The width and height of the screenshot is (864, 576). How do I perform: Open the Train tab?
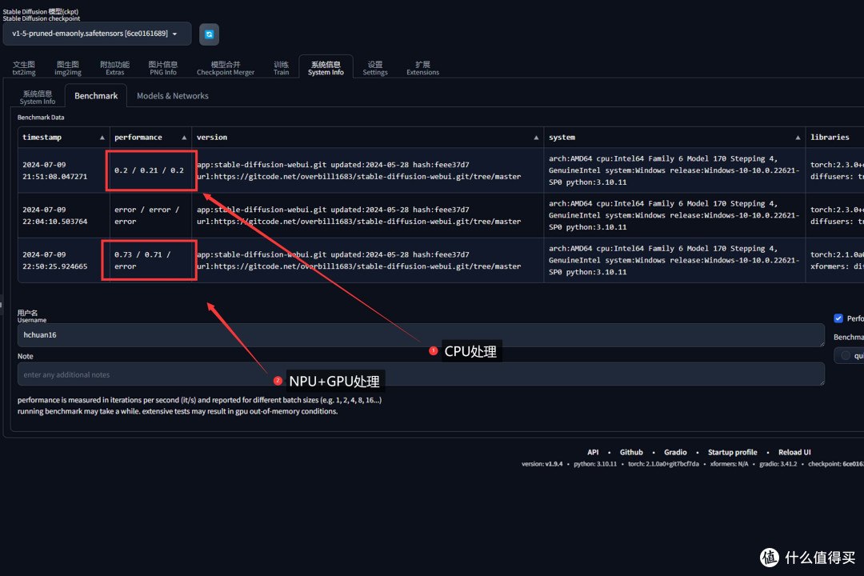click(x=281, y=68)
